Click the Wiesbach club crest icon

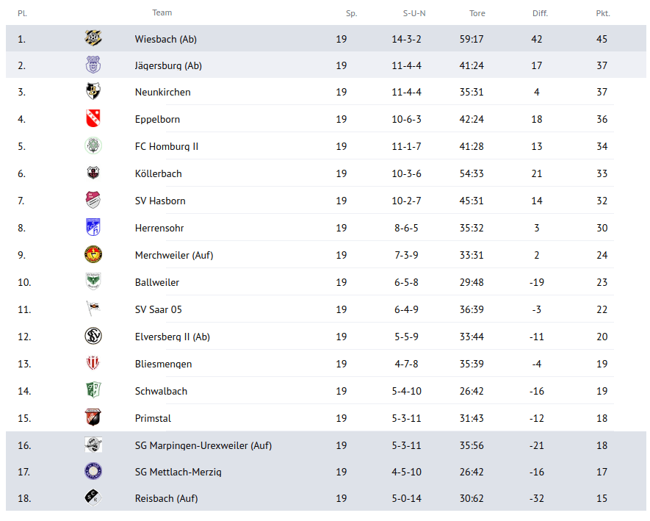(93, 38)
